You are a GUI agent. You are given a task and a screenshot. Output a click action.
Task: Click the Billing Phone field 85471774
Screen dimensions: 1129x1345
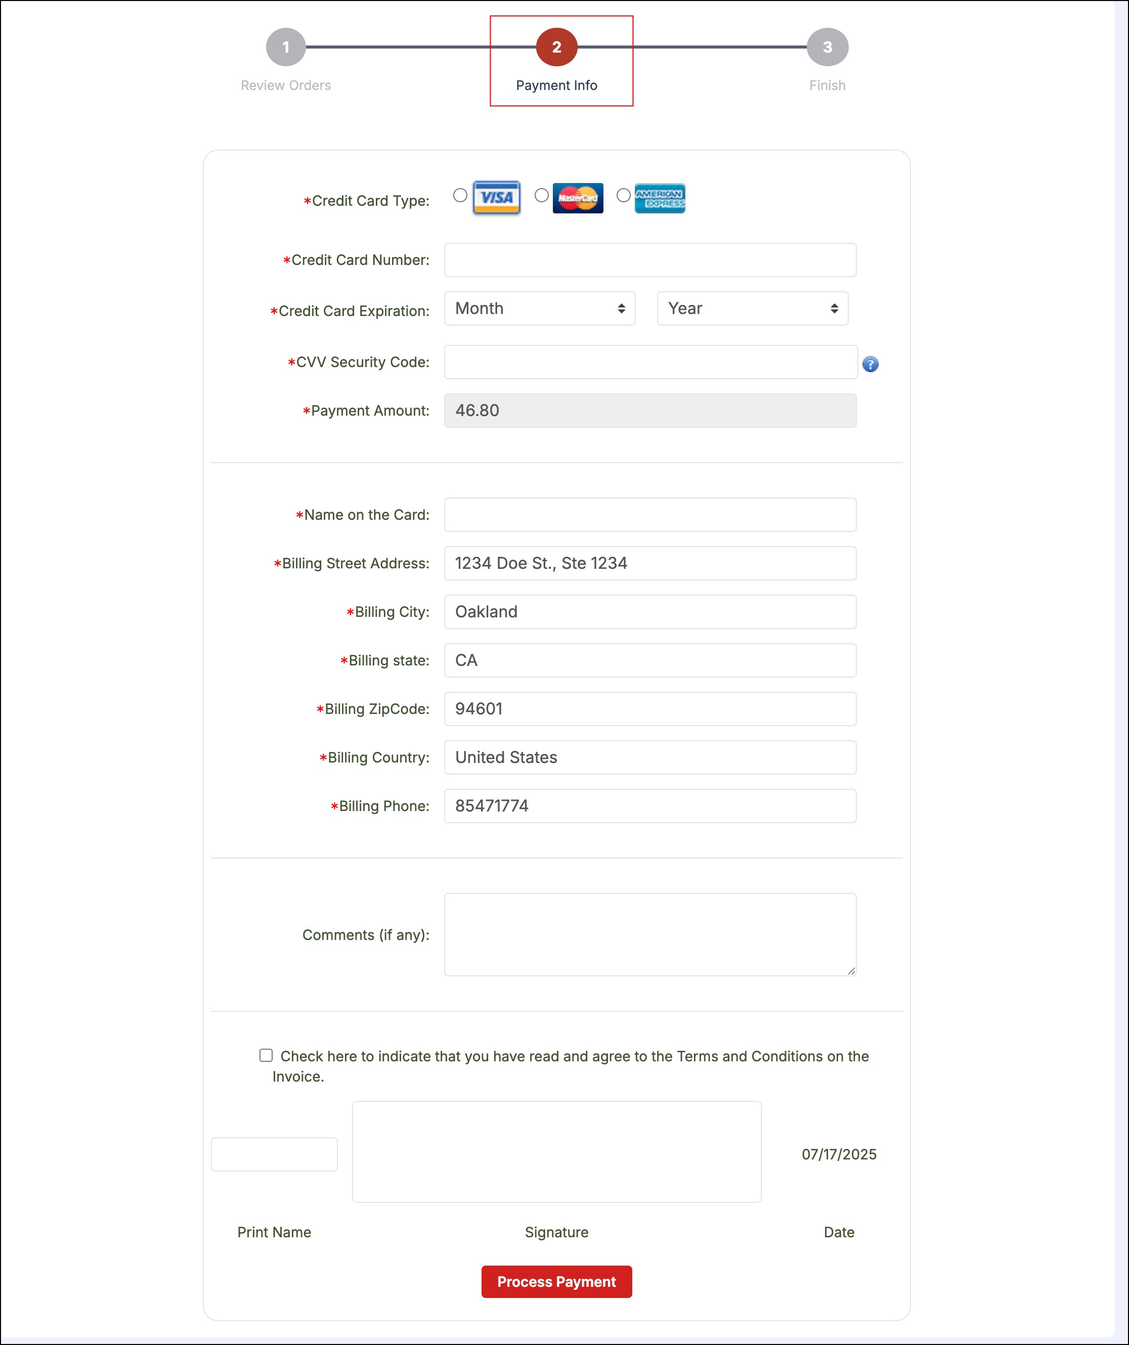pyautogui.click(x=650, y=805)
